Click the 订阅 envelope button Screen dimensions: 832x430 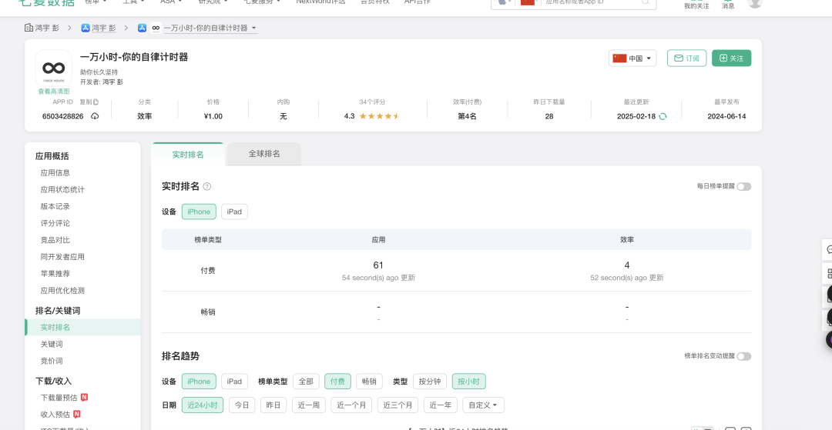point(686,58)
